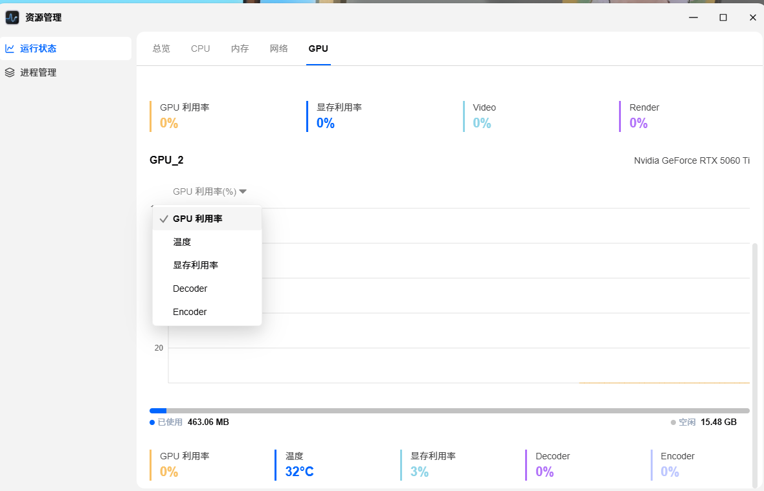Image resolution: width=764 pixels, height=491 pixels.
Task: Click the 运行状态 chart icon in sidebar
Action: point(10,48)
